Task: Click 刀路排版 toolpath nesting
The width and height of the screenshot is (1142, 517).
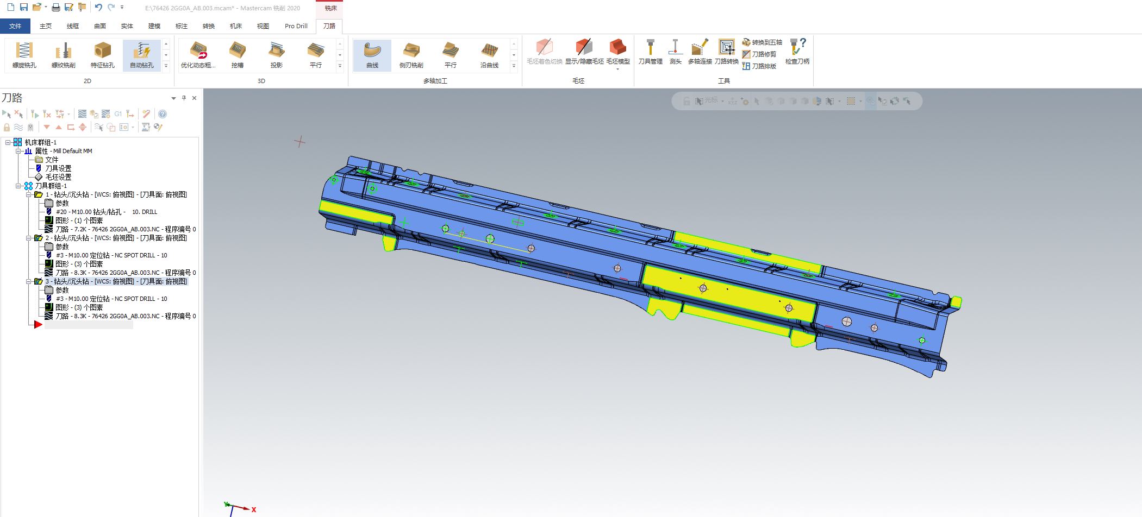Action: (759, 66)
